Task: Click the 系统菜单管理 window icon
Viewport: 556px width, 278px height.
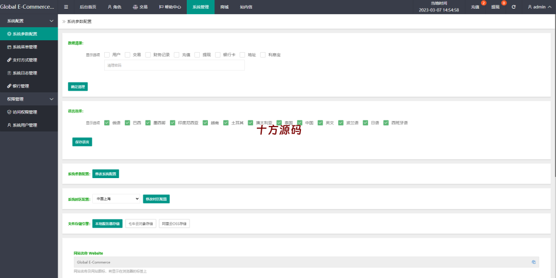Action: tap(9, 47)
